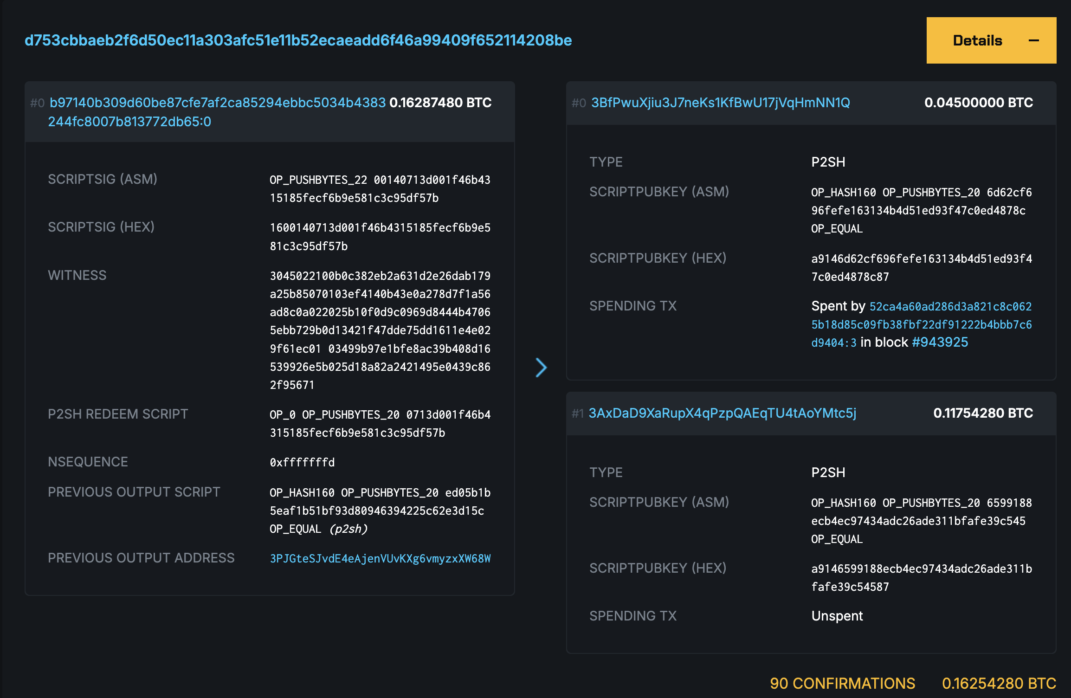Open output address 3BfPwuXjiu3J7neKs1KfBwU17jVqHmNN1Q

[720, 103]
